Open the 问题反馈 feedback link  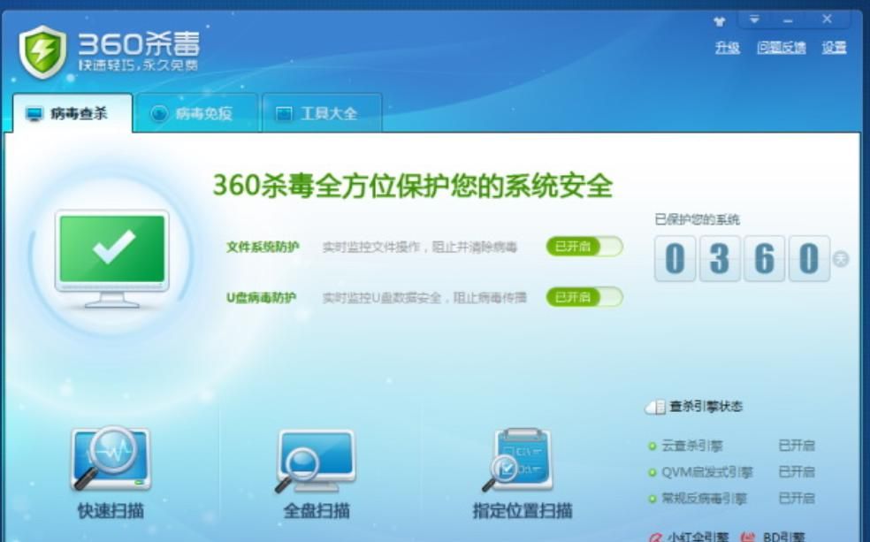pyautogui.click(x=782, y=48)
